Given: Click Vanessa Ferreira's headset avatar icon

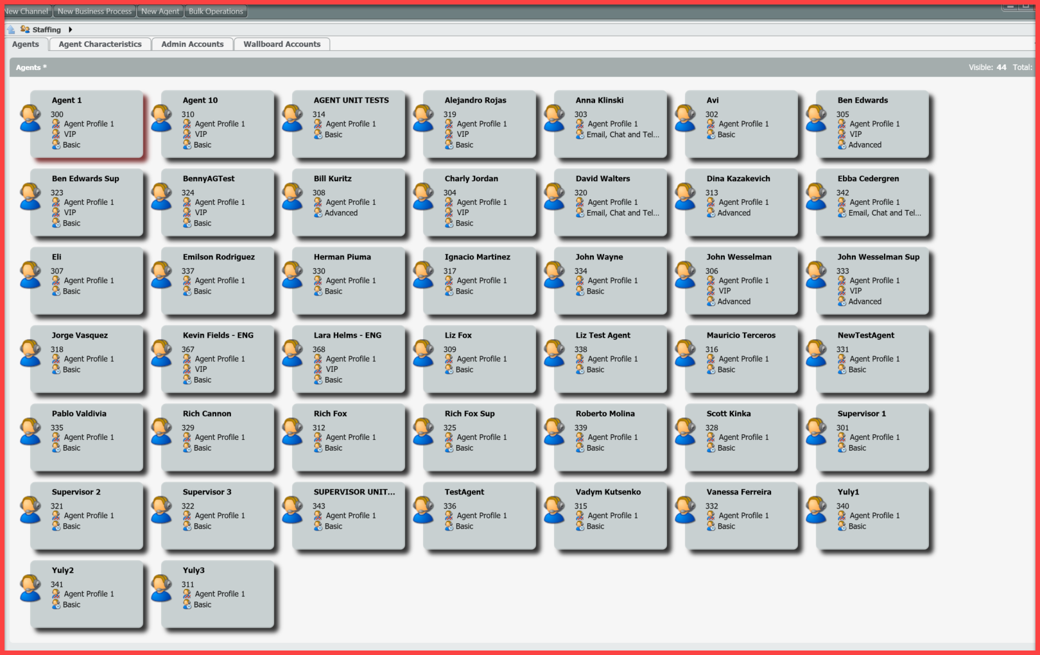Looking at the screenshot, I should [x=685, y=510].
